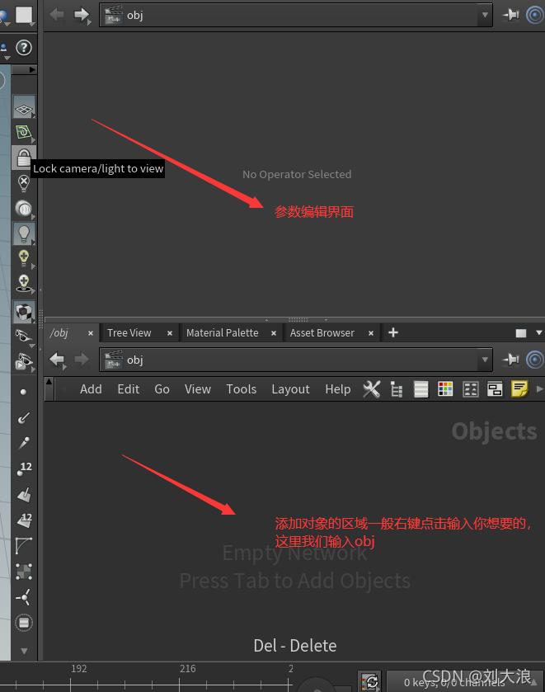This screenshot has width=545, height=692.
Task: Switch to the Tree View tab
Action: pyautogui.click(x=129, y=332)
